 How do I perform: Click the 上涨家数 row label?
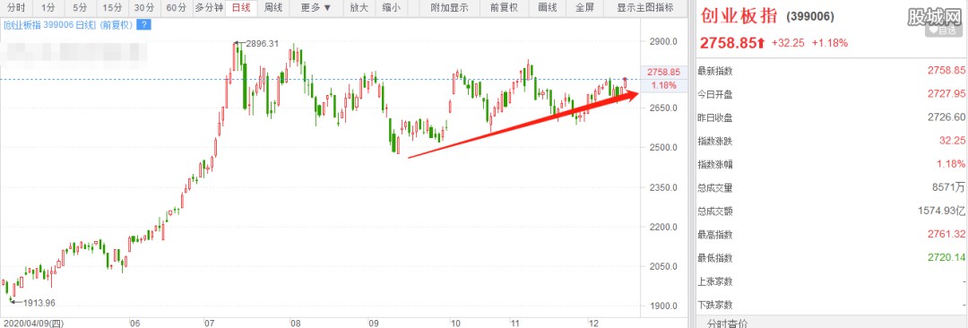715,281
